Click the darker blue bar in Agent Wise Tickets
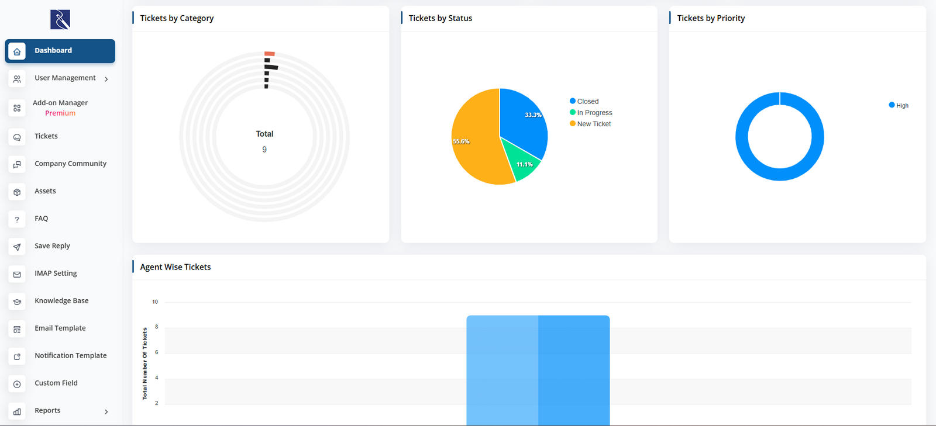This screenshot has width=936, height=426. pyautogui.click(x=574, y=370)
